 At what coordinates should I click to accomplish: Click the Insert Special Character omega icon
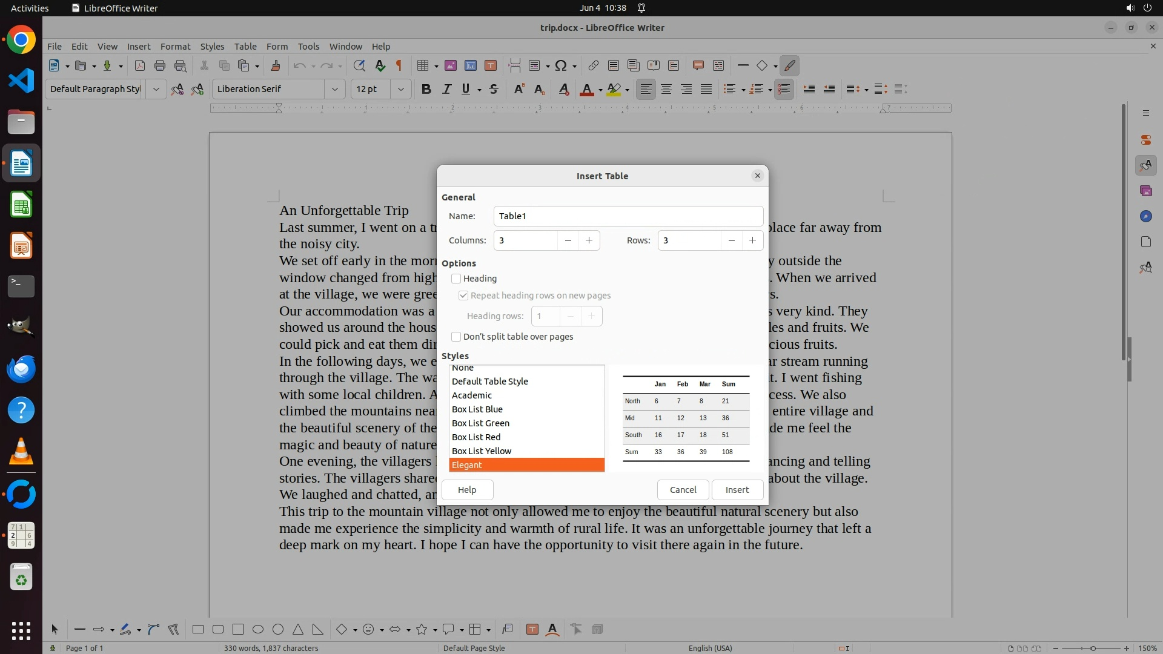coord(561,65)
